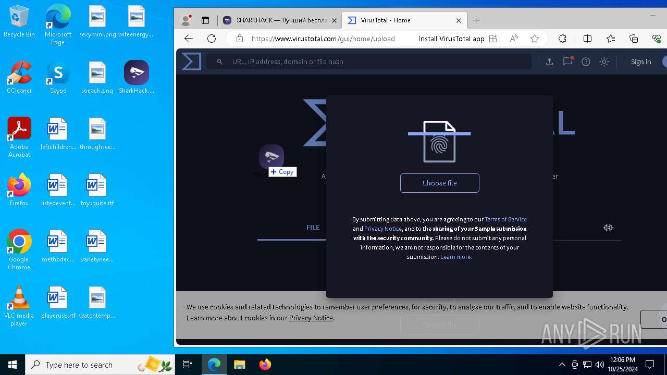The height and width of the screenshot is (375, 667).
Task: Show hidden system tray icons
Action: coord(562,365)
